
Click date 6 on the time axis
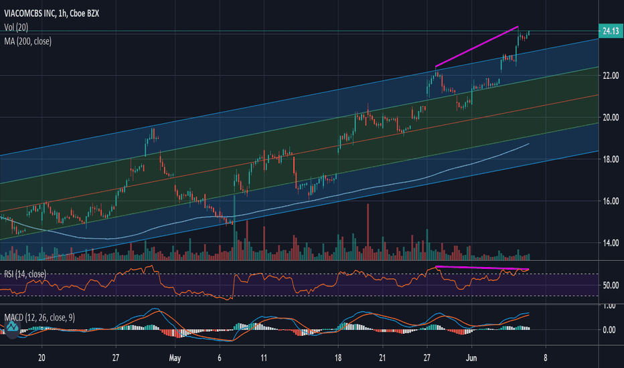(x=220, y=358)
